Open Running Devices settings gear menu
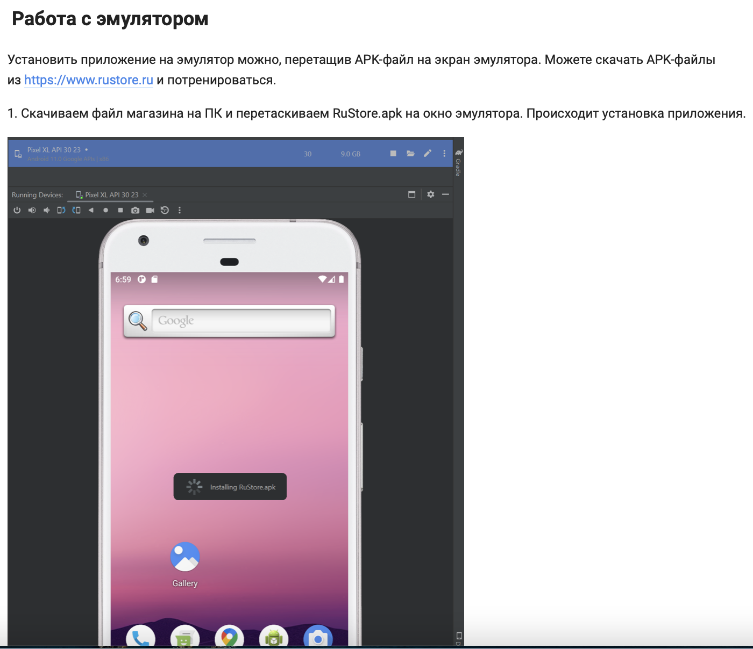 (430, 194)
